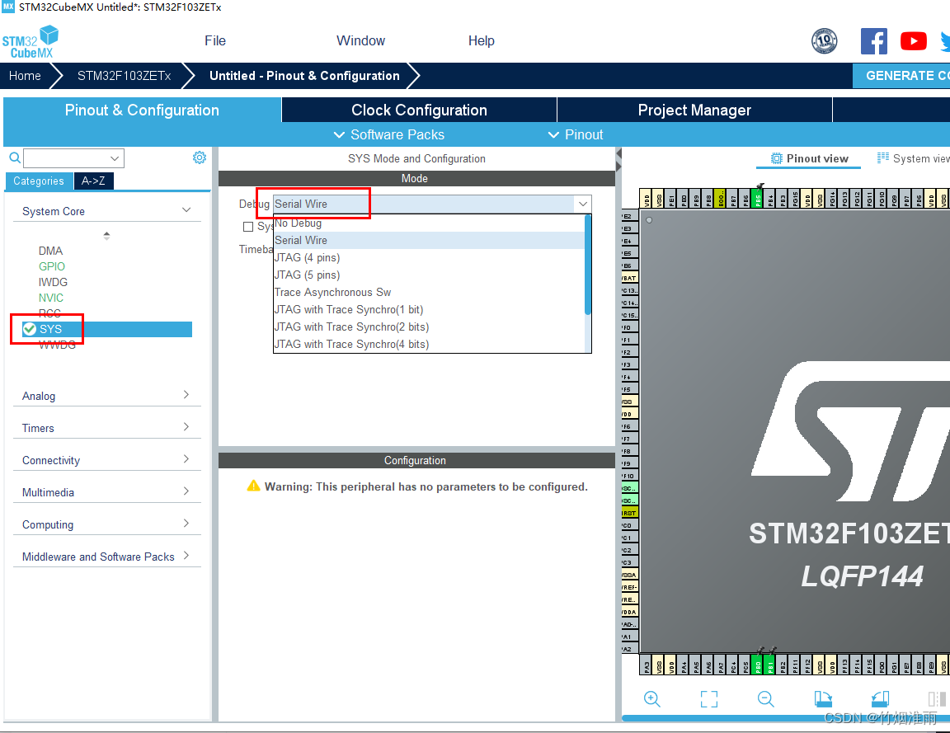Select DMA in System Core

pyautogui.click(x=50, y=251)
